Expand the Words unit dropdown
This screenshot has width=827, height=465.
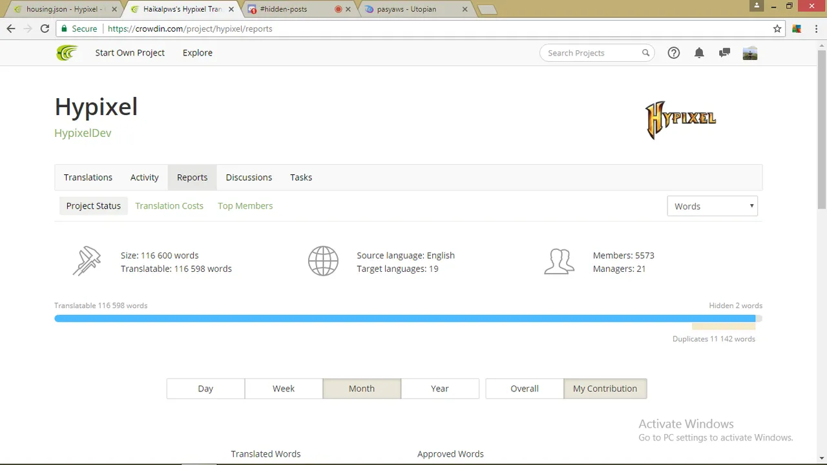[712, 206]
